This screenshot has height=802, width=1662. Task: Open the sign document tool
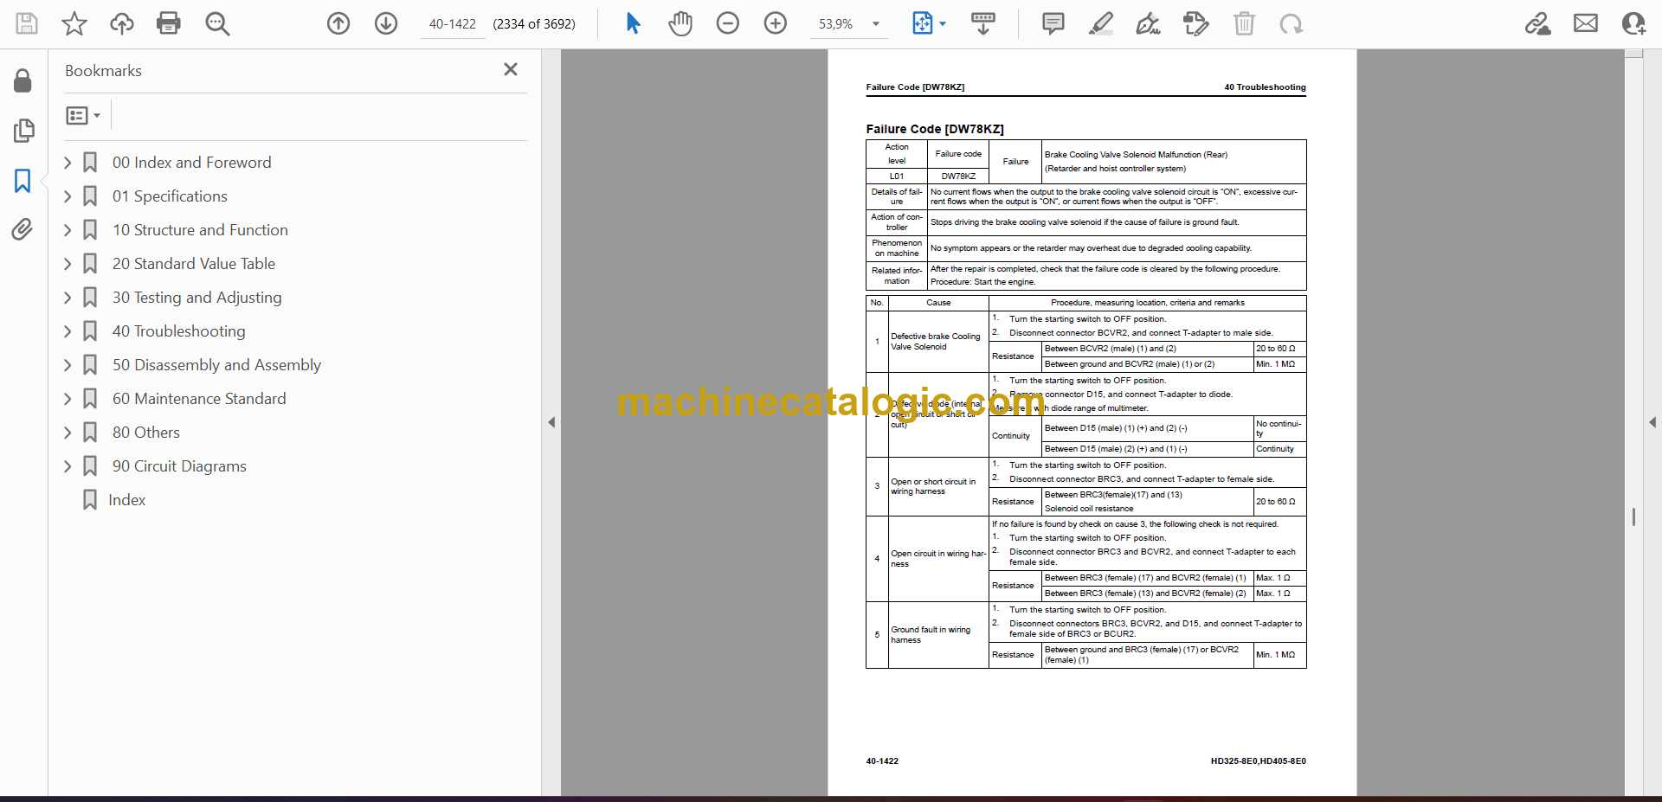point(1149,23)
